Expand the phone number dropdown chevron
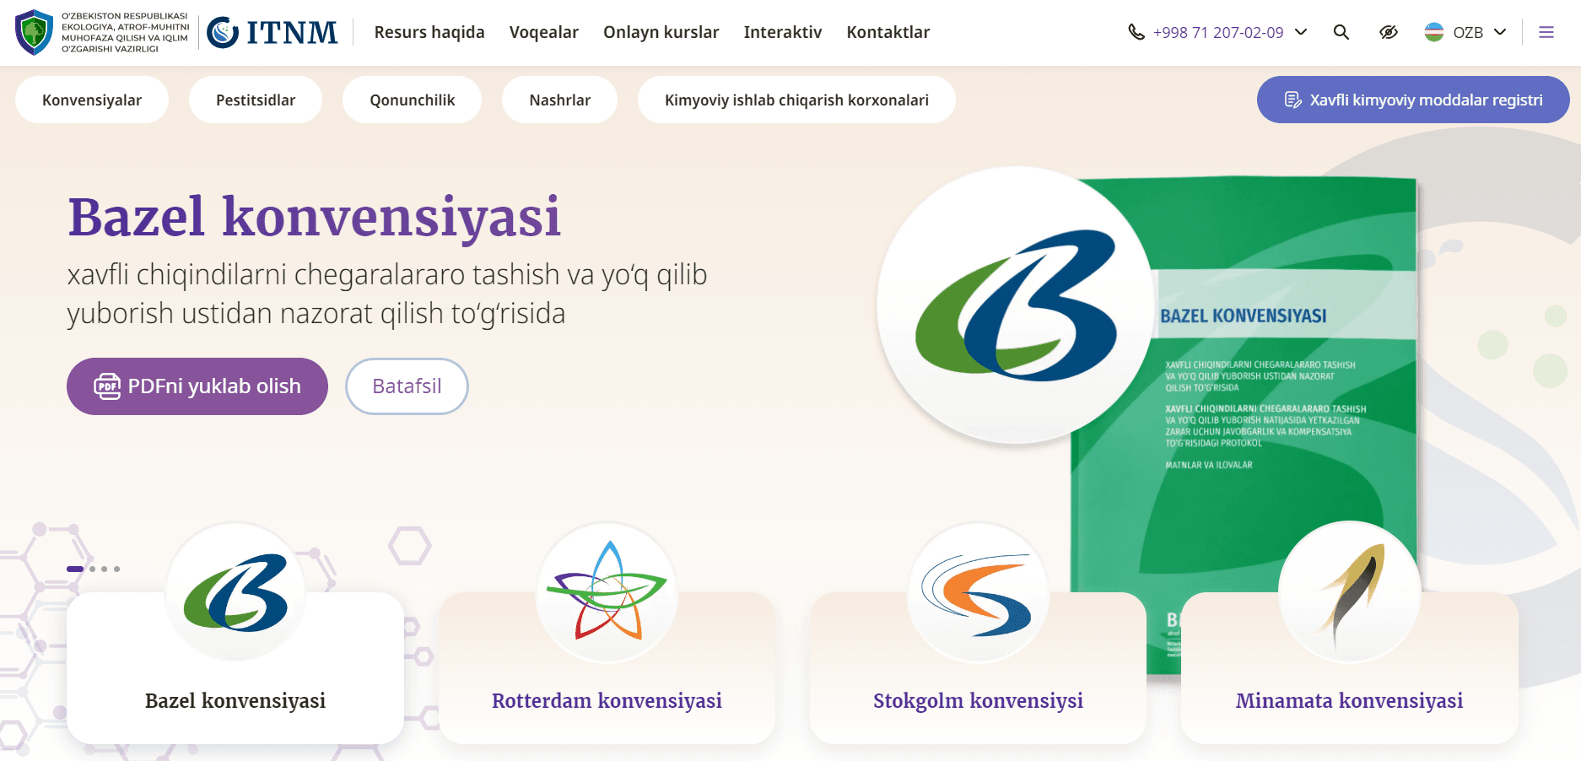 [x=1301, y=32]
